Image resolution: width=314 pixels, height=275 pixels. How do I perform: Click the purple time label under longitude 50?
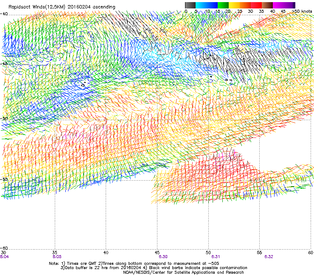(x=216, y=257)
